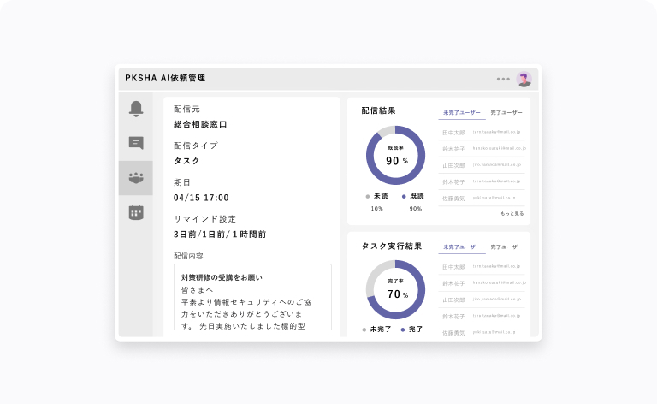Screen dimensions: 657x404
Task: Click the user avatar in the header
Action: pyautogui.click(x=524, y=80)
